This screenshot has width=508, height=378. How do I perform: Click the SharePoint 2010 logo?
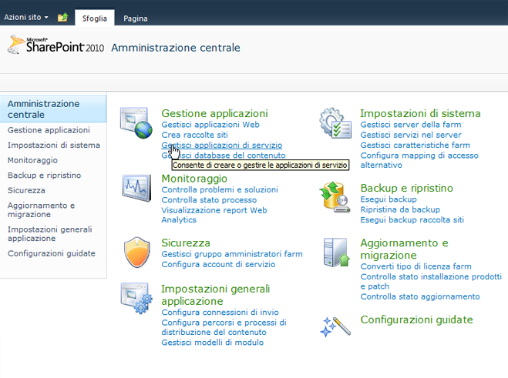coord(56,46)
